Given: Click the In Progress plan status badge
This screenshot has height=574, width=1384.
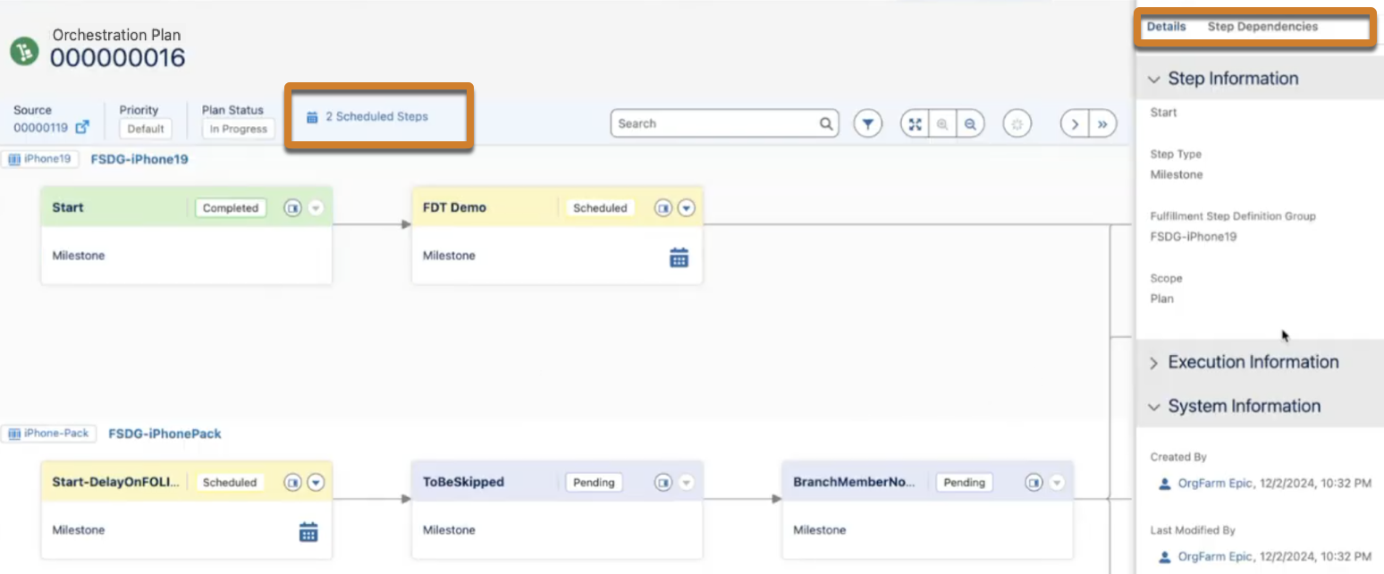Looking at the screenshot, I should (x=239, y=129).
